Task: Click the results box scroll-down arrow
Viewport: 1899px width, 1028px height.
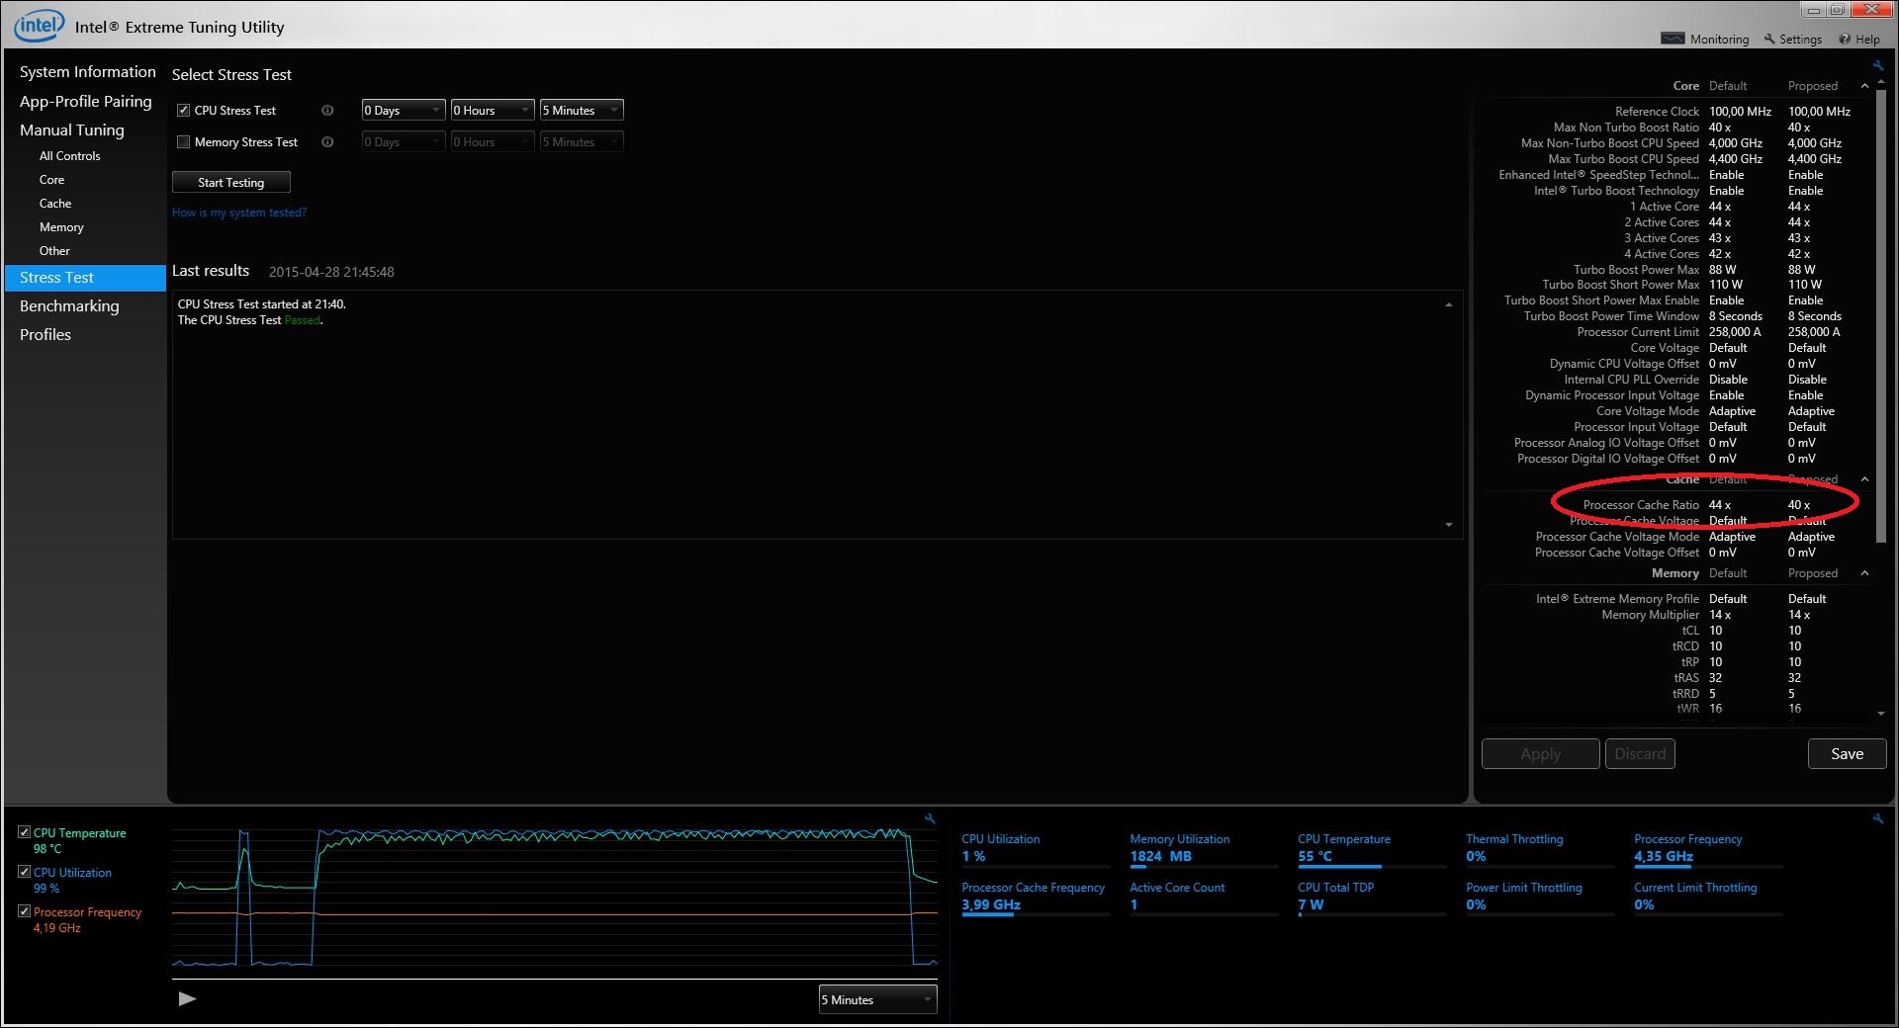Action: (x=1449, y=525)
